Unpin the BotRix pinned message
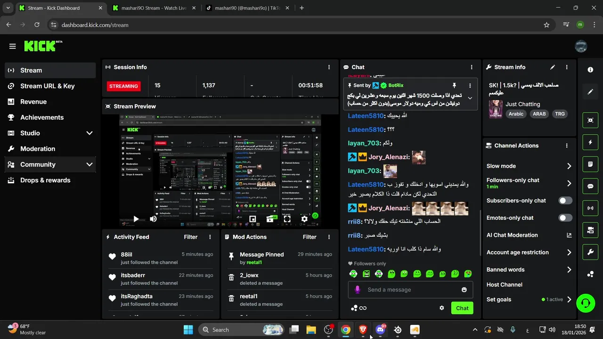 454,85
